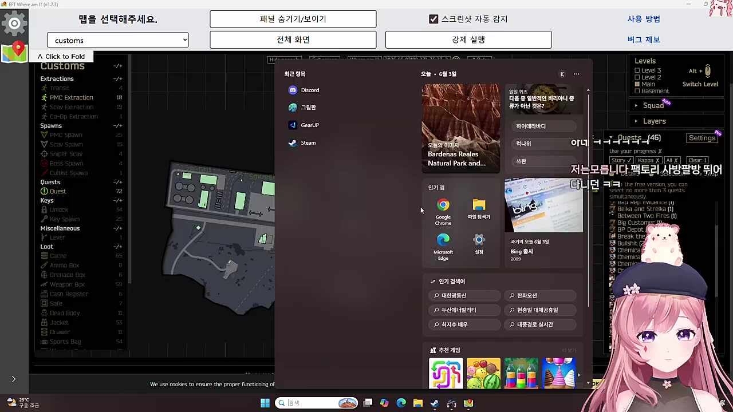This screenshot has width=733, height=412.
Task: Open Copilot from the taskbar
Action: point(384,403)
